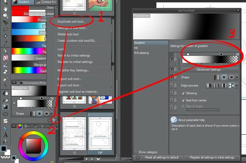The image size is (246, 163).
Task: Select the Brush tool
Action: pyautogui.click(x=6, y=65)
